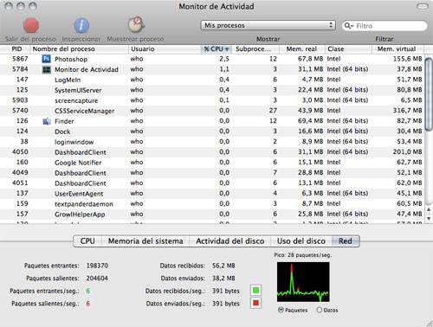Select the Datos radio button

320,310
